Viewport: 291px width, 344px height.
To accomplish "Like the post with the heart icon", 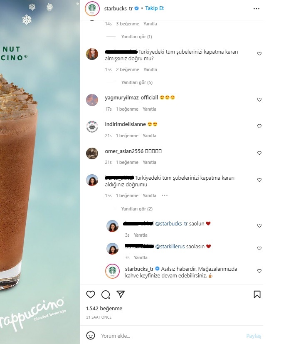I will click(x=90, y=295).
